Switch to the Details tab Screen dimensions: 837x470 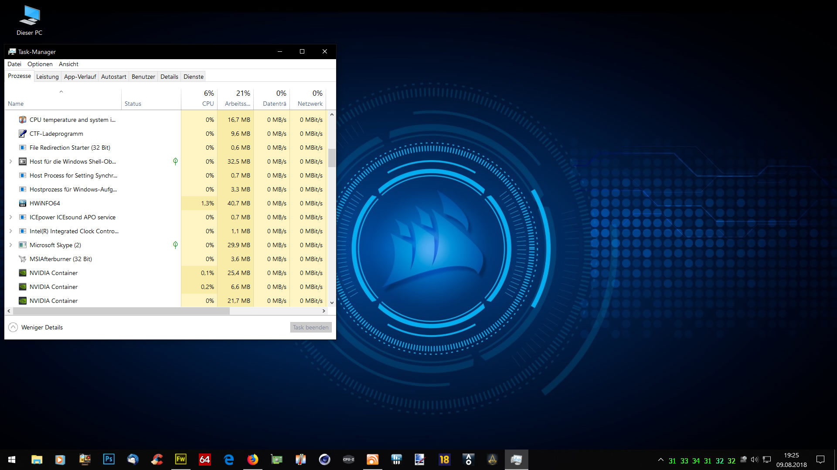pos(169,77)
